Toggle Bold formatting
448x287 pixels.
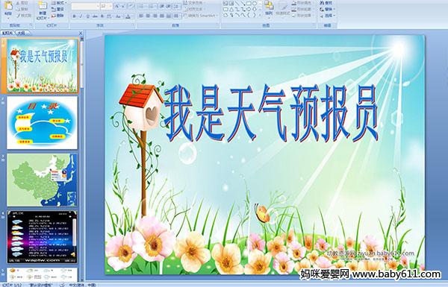[74, 16]
